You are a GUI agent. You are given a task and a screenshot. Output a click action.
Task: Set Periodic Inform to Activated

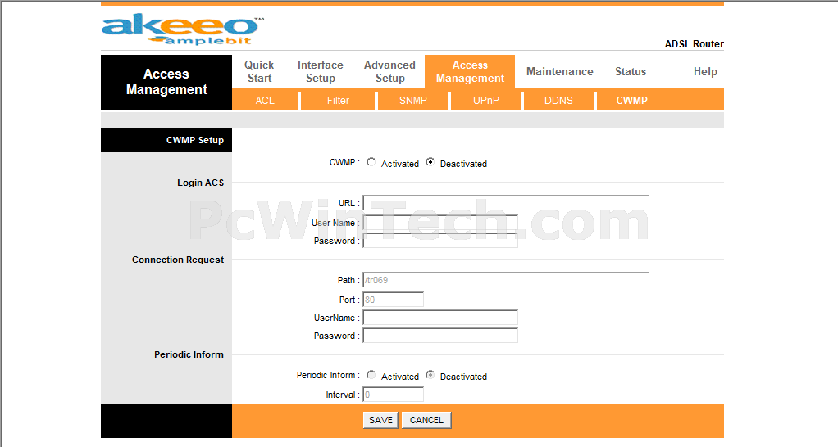(x=371, y=375)
